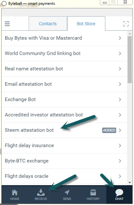Open the hamburger menu icon
The image size is (134, 205).
7,24
